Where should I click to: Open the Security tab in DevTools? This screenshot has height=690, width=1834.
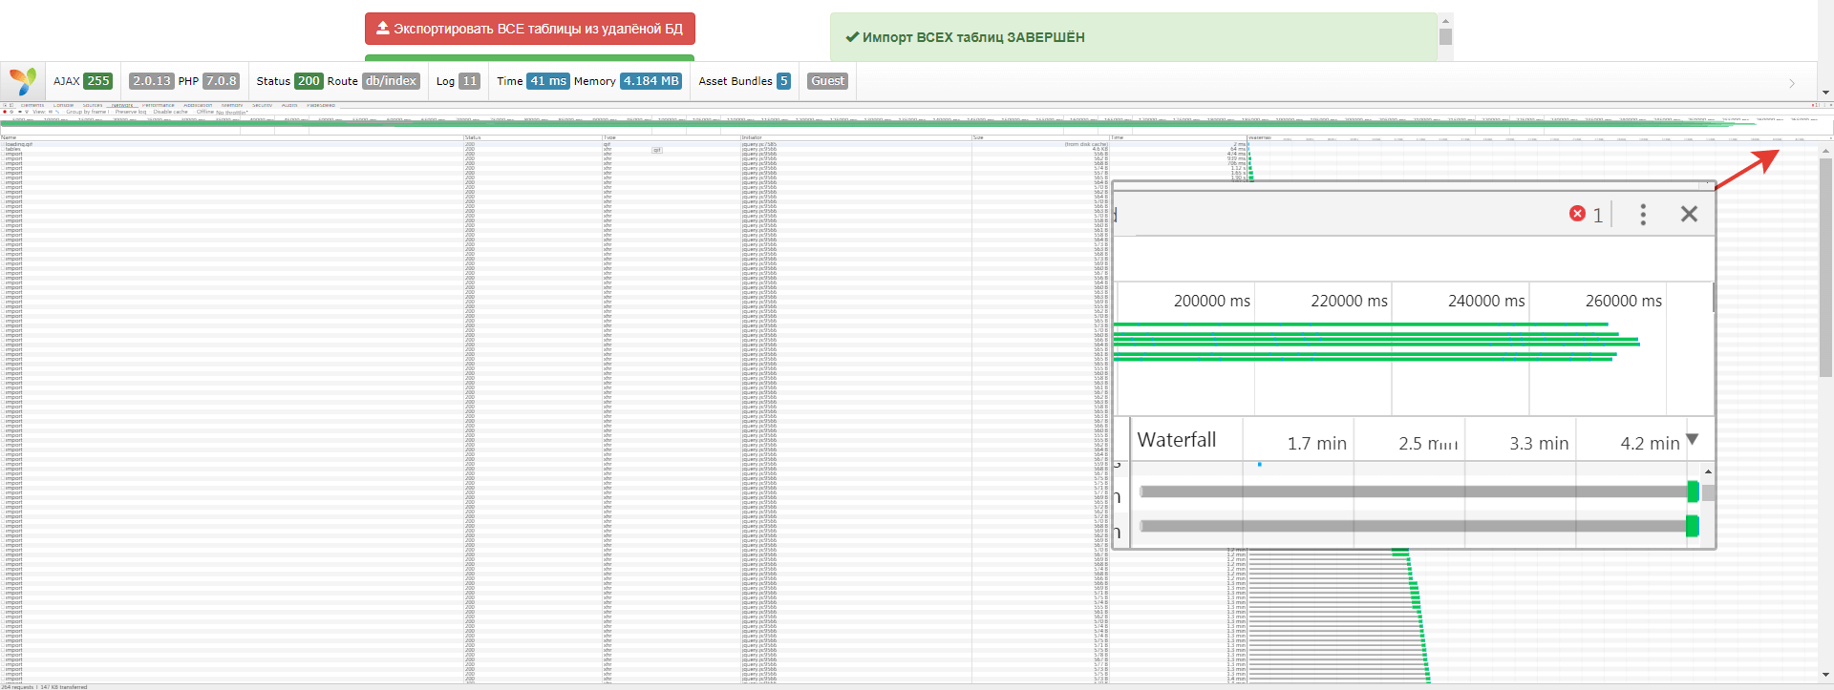pyautogui.click(x=263, y=105)
